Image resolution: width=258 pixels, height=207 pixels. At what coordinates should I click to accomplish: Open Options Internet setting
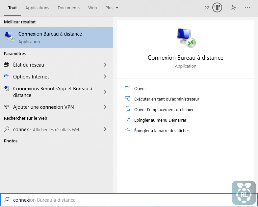(x=57, y=76)
